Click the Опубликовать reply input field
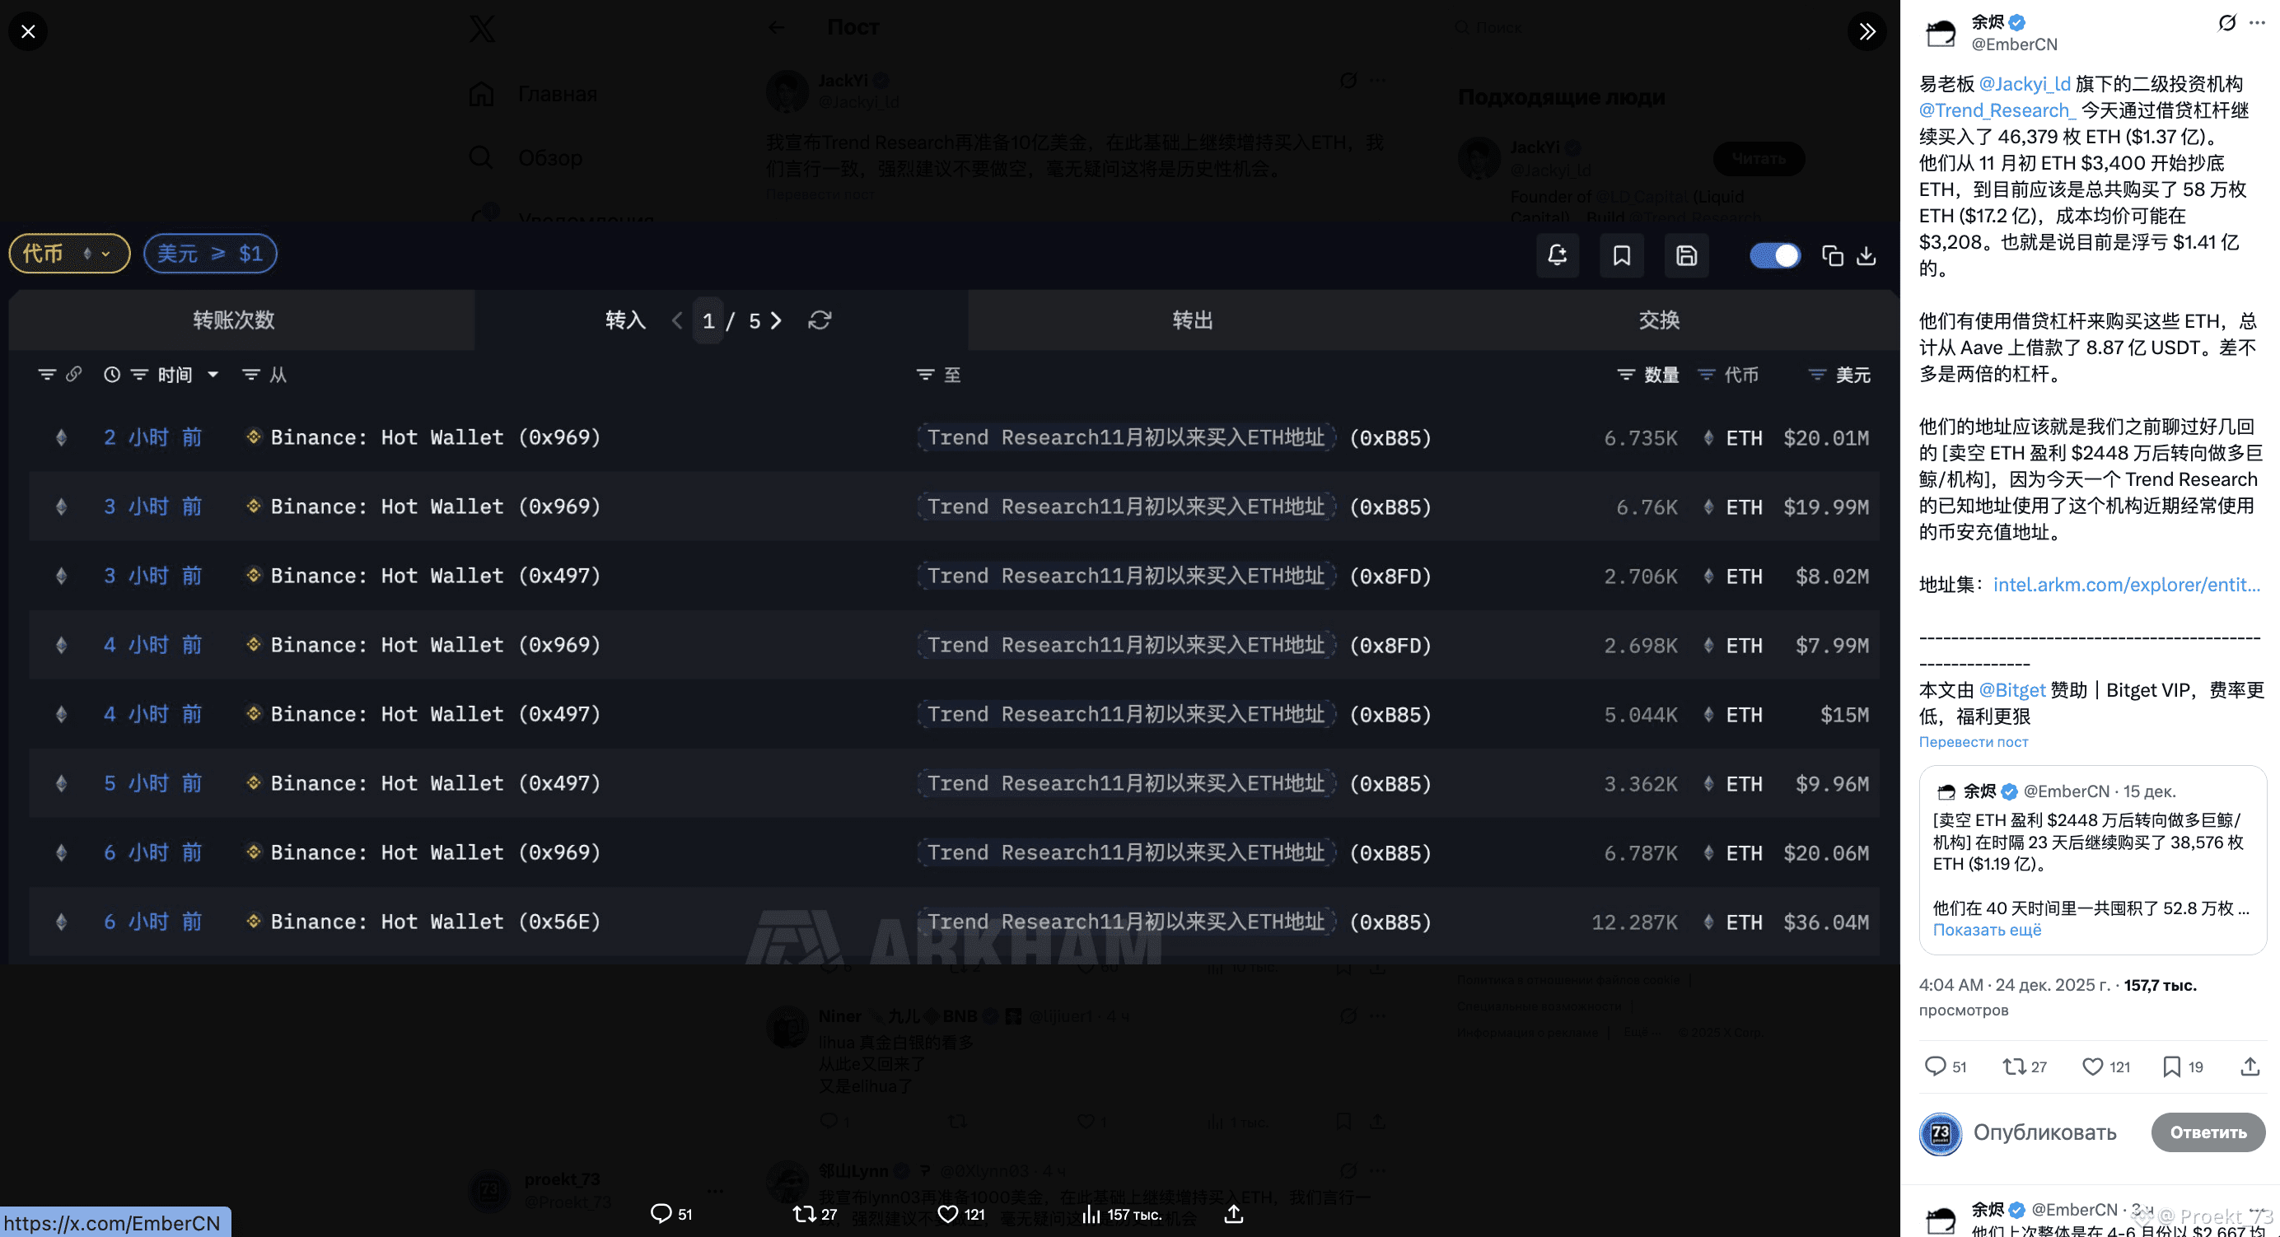The height and width of the screenshot is (1237, 2280). tap(2044, 1132)
